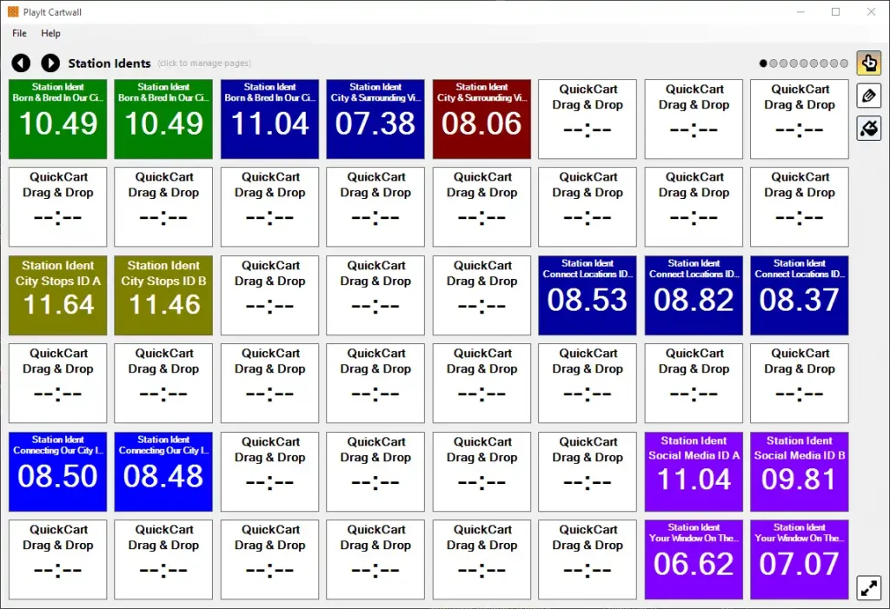Click the first empty QuickCart slot in top row

pos(588,119)
